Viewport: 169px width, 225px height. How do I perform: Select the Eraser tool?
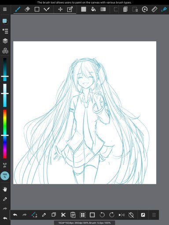(27, 9)
